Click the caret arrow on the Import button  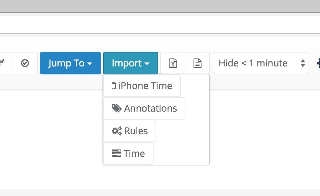click(147, 64)
